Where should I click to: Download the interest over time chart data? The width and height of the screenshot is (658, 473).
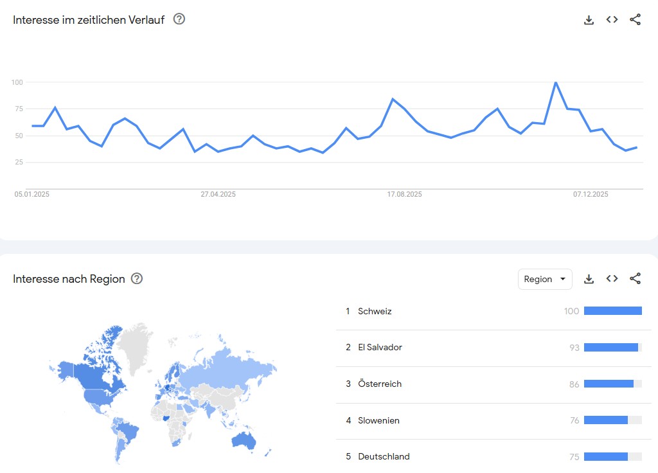point(589,20)
